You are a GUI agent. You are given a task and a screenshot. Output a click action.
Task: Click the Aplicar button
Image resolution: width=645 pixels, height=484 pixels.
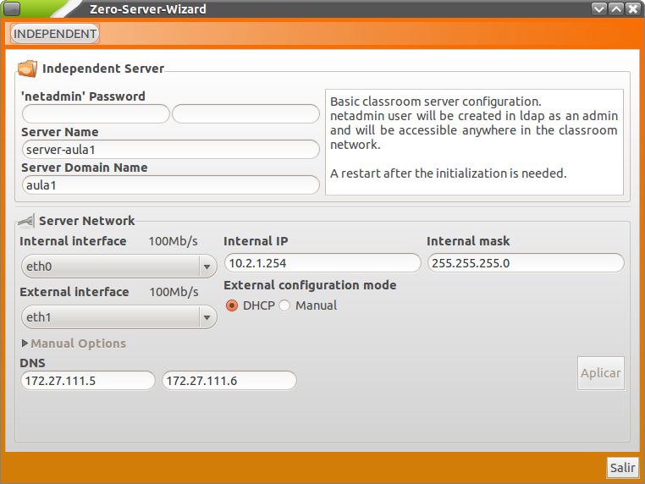(601, 373)
